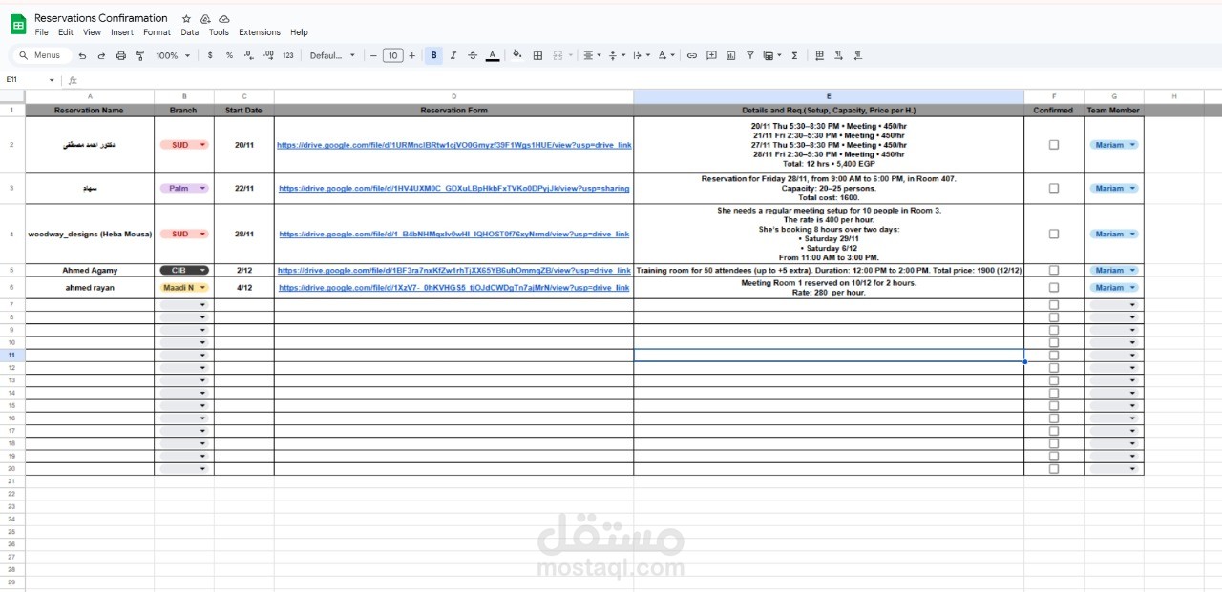Open horizontal align options

pyautogui.click(x=592, y=55)
